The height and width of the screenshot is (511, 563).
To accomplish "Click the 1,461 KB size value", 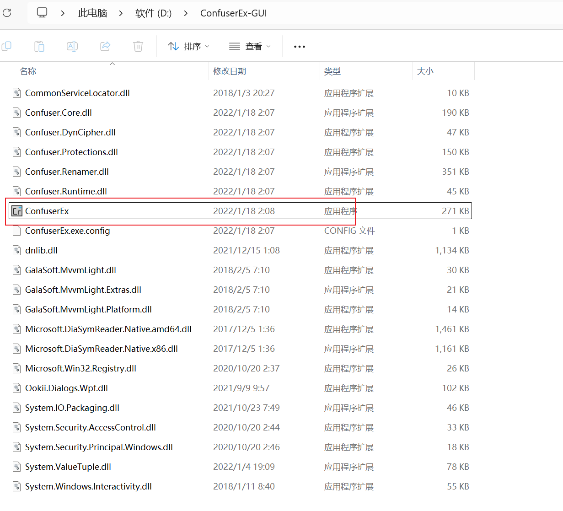I will (452, 329).
